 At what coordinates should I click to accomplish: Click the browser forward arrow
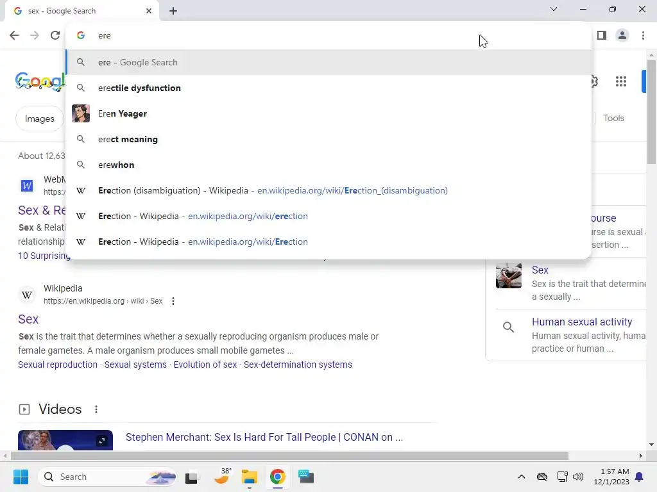point(35,35)
